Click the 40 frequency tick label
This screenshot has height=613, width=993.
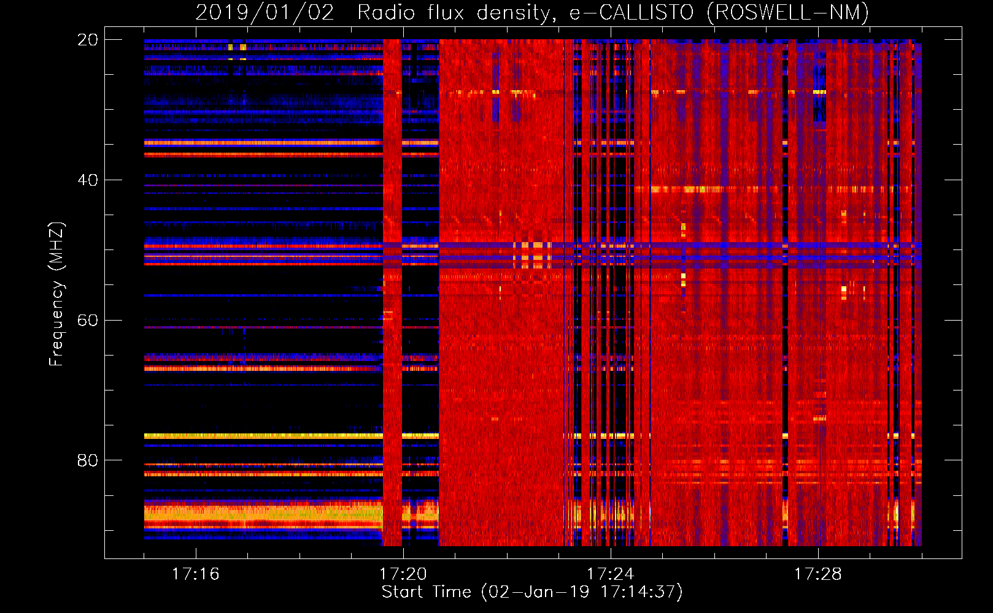click(88, 180)
